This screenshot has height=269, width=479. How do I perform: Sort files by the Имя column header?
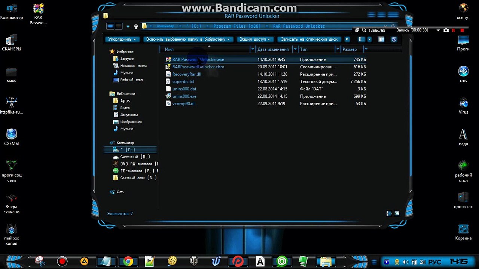[205, 49]
